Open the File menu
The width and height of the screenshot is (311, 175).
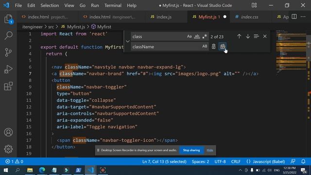[18, 5]
